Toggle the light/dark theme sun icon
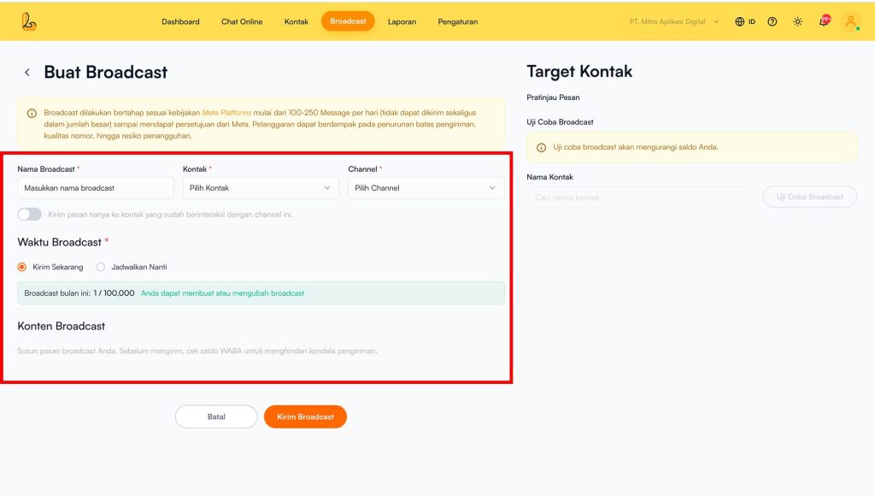Viewport: 875px width, 496px height. click(x=797, y=21)
